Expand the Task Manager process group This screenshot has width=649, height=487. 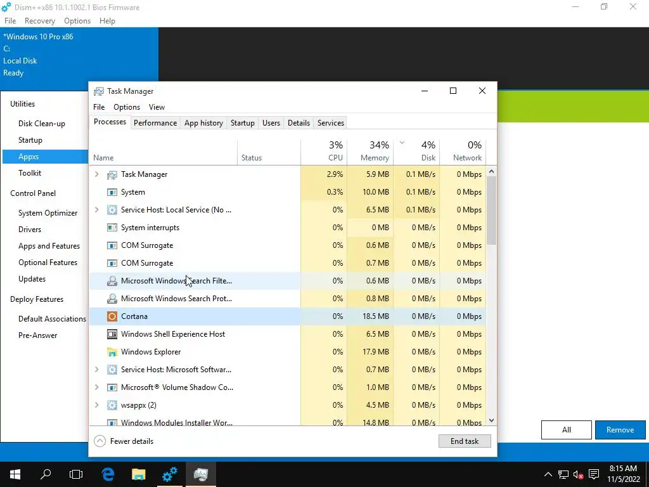click(x=97, y=174)
